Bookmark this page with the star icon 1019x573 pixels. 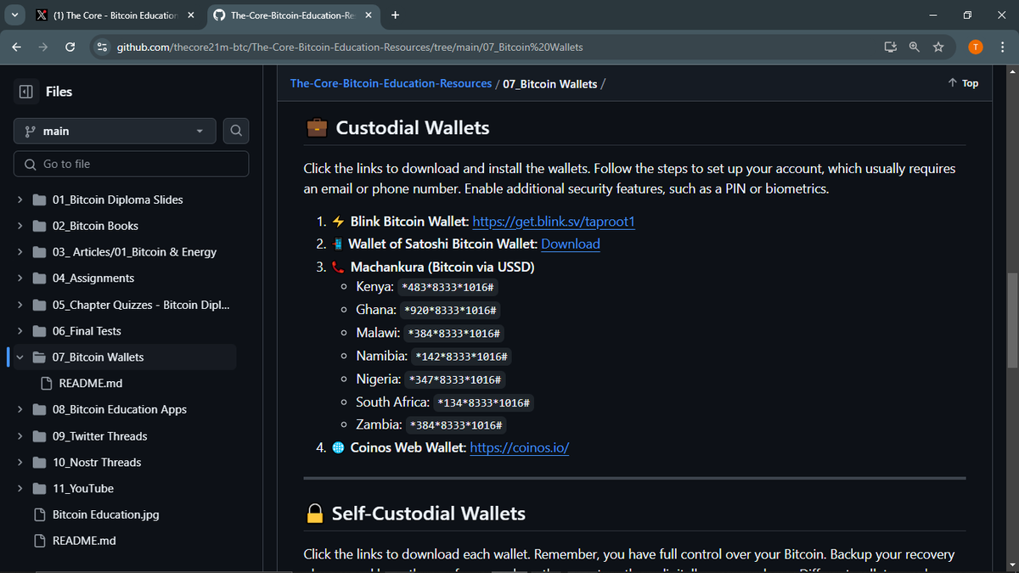(938, 47)
